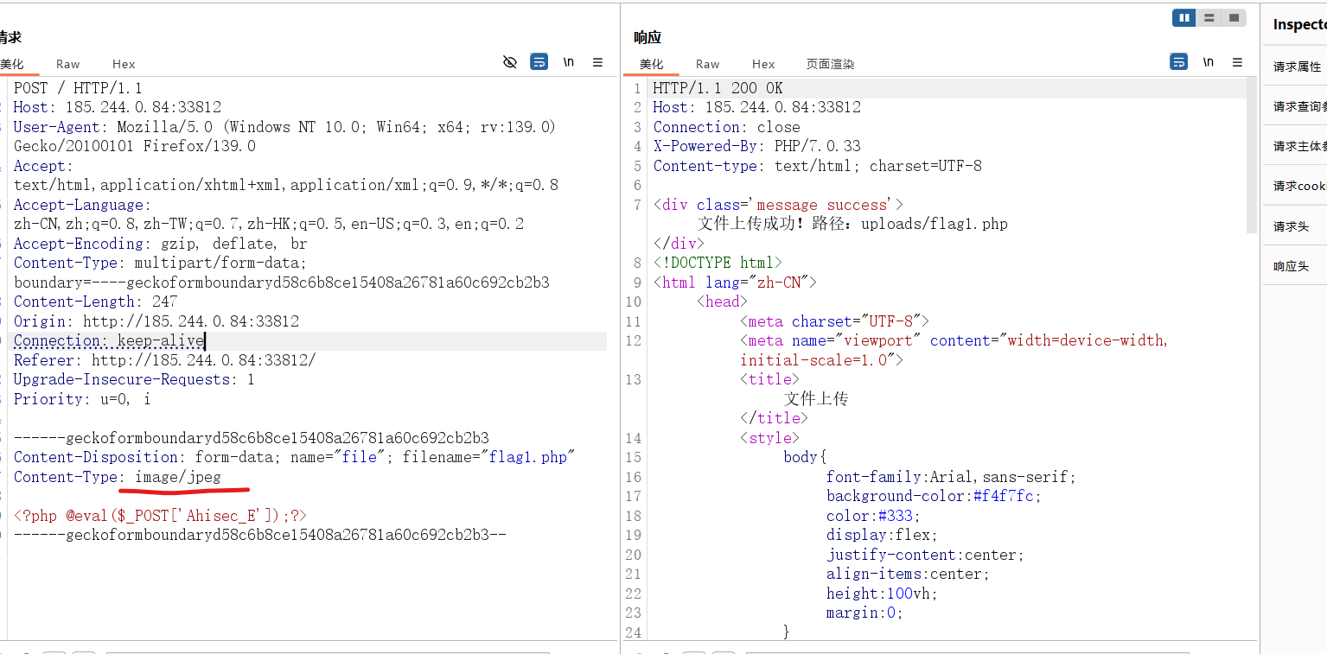The width and height of the screenshot is (1327, 654).
Task: Click 'margin:0;' CSS line
Action: (864, 613)
